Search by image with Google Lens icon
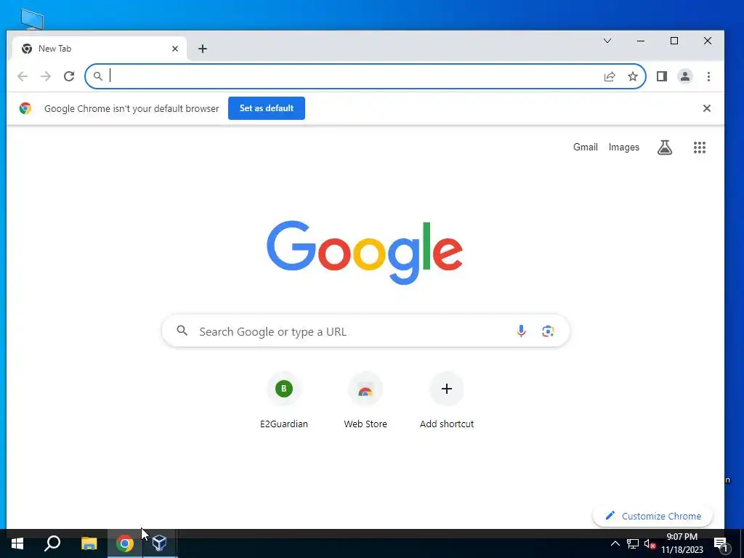 [548, 331]
